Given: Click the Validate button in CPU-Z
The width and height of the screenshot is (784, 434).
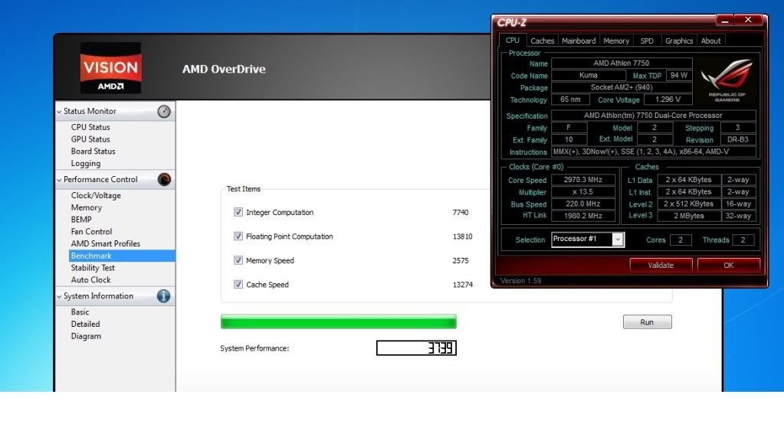Looking at the screenshot, I should click(661, 265).
